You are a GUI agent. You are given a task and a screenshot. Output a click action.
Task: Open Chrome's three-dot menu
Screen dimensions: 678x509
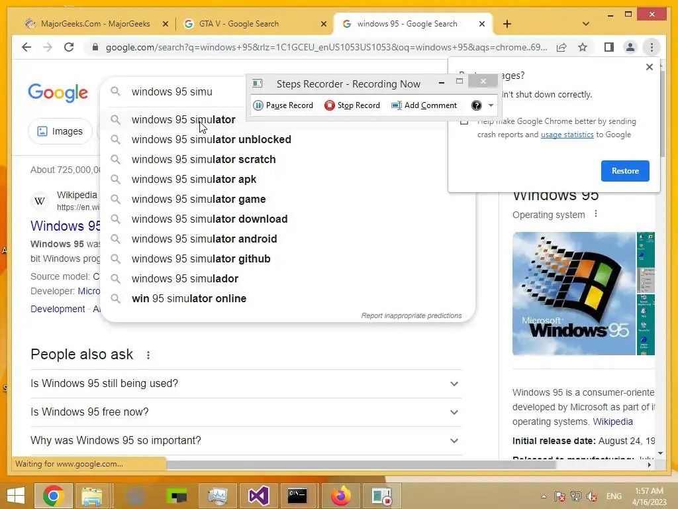(652, 47)
